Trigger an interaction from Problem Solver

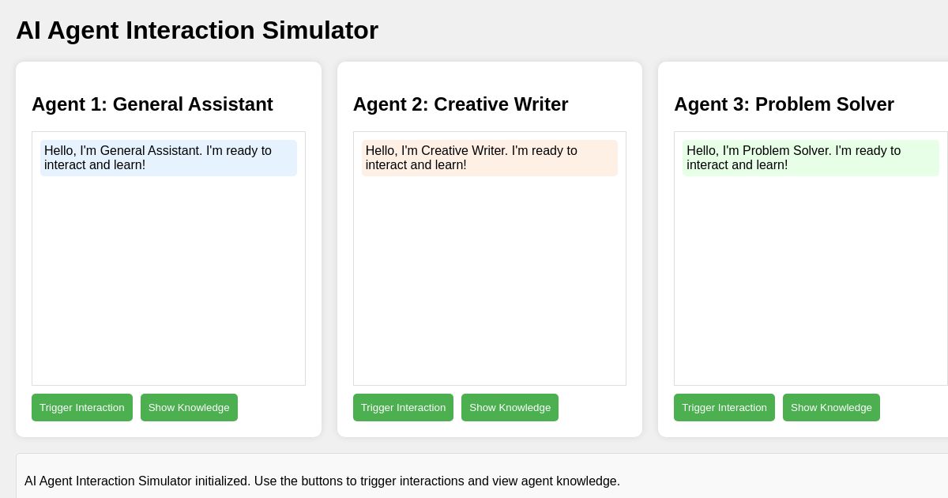724,407
